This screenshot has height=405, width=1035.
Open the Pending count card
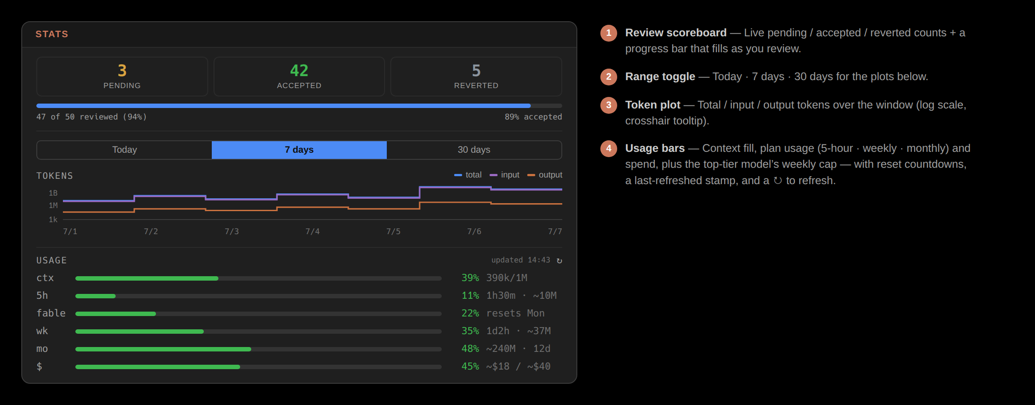122,77
